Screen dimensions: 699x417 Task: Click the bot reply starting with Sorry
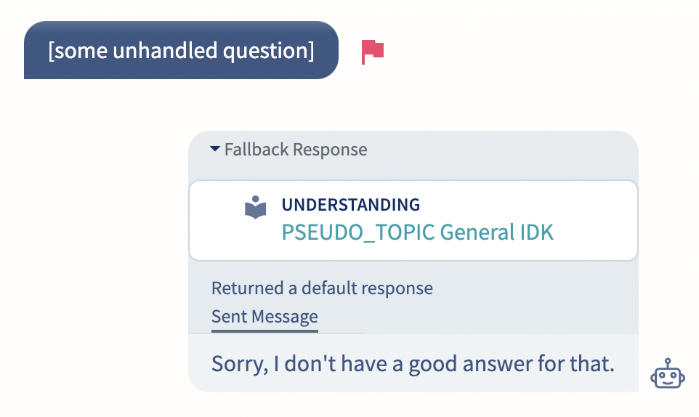(413, 363)
